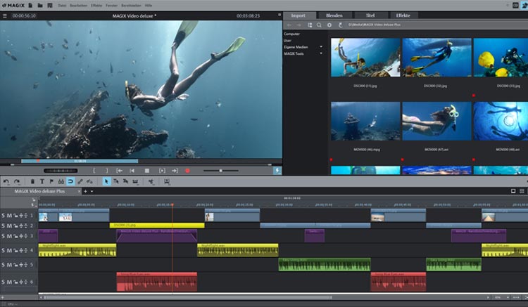Set a chapter marker flag
The width and height of the screenshot is (528, 307).
(51, 181)
